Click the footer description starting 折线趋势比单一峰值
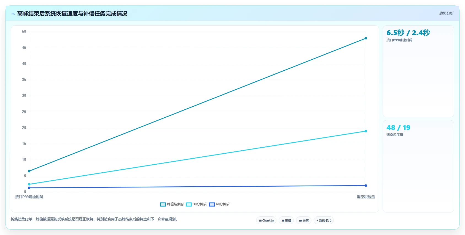This screenshot has width=465, height=235. [x=95, y=219]
